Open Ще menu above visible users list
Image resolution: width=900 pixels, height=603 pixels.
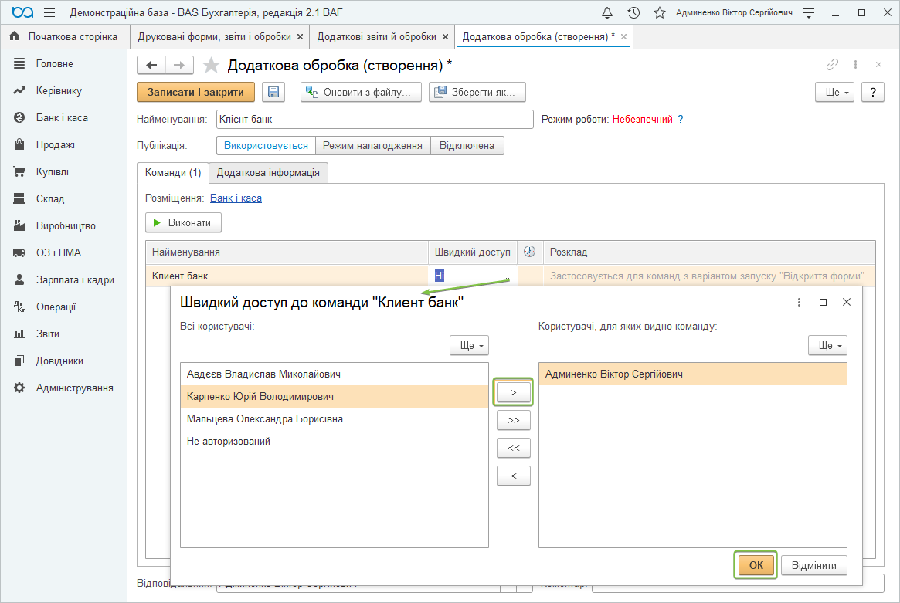click(x=827, y=345)
